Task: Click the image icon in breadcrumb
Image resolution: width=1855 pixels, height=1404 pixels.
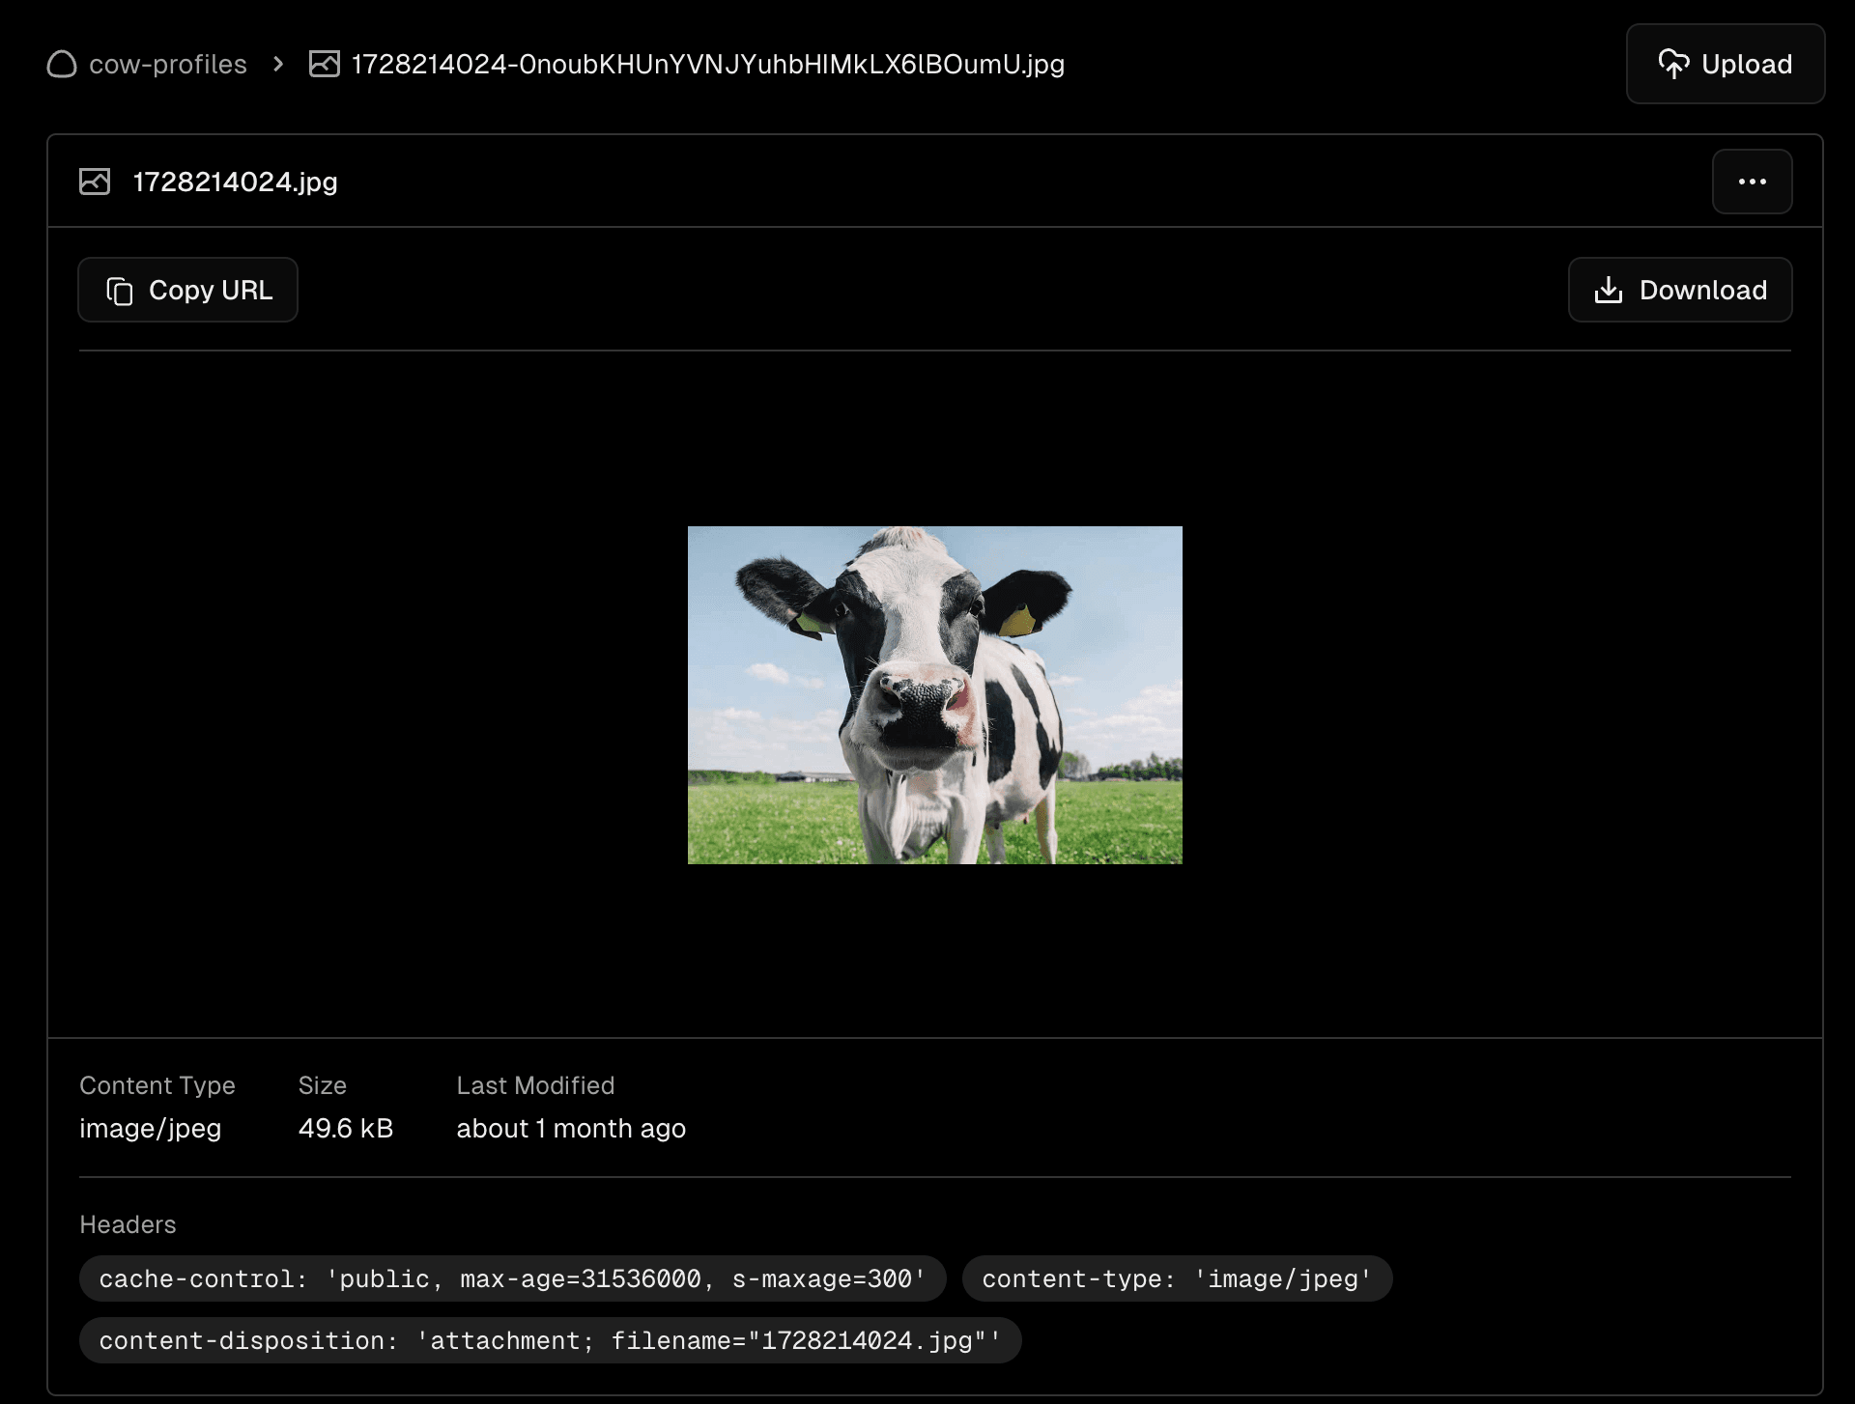Action: 324,65
